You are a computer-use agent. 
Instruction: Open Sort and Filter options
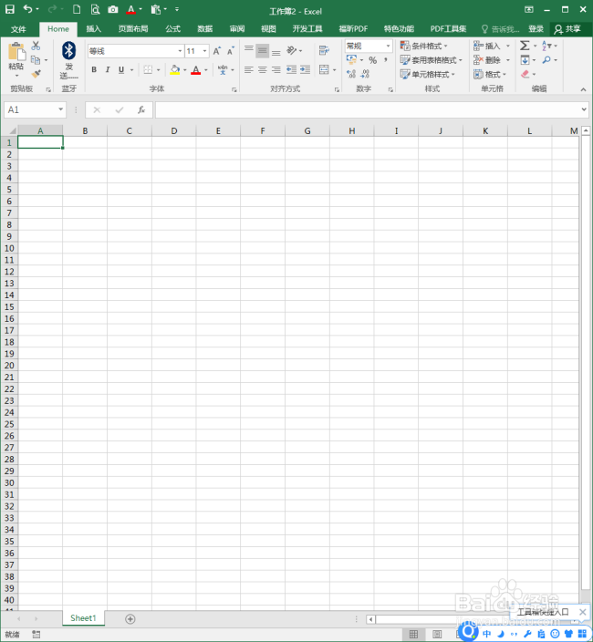coord(546,46)
